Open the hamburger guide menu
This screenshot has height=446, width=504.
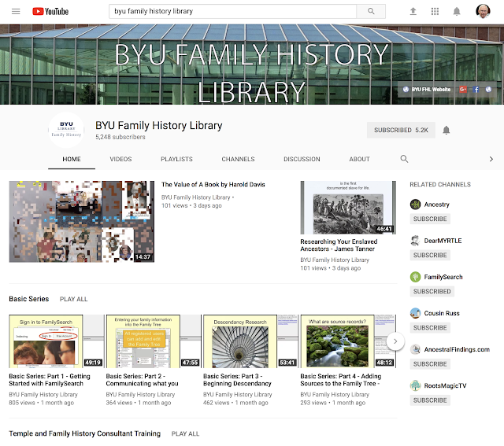[x=16, y=12]
